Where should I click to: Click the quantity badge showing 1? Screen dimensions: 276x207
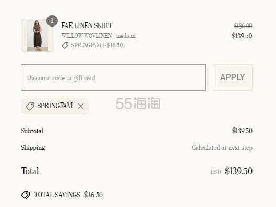coord(52,21)
